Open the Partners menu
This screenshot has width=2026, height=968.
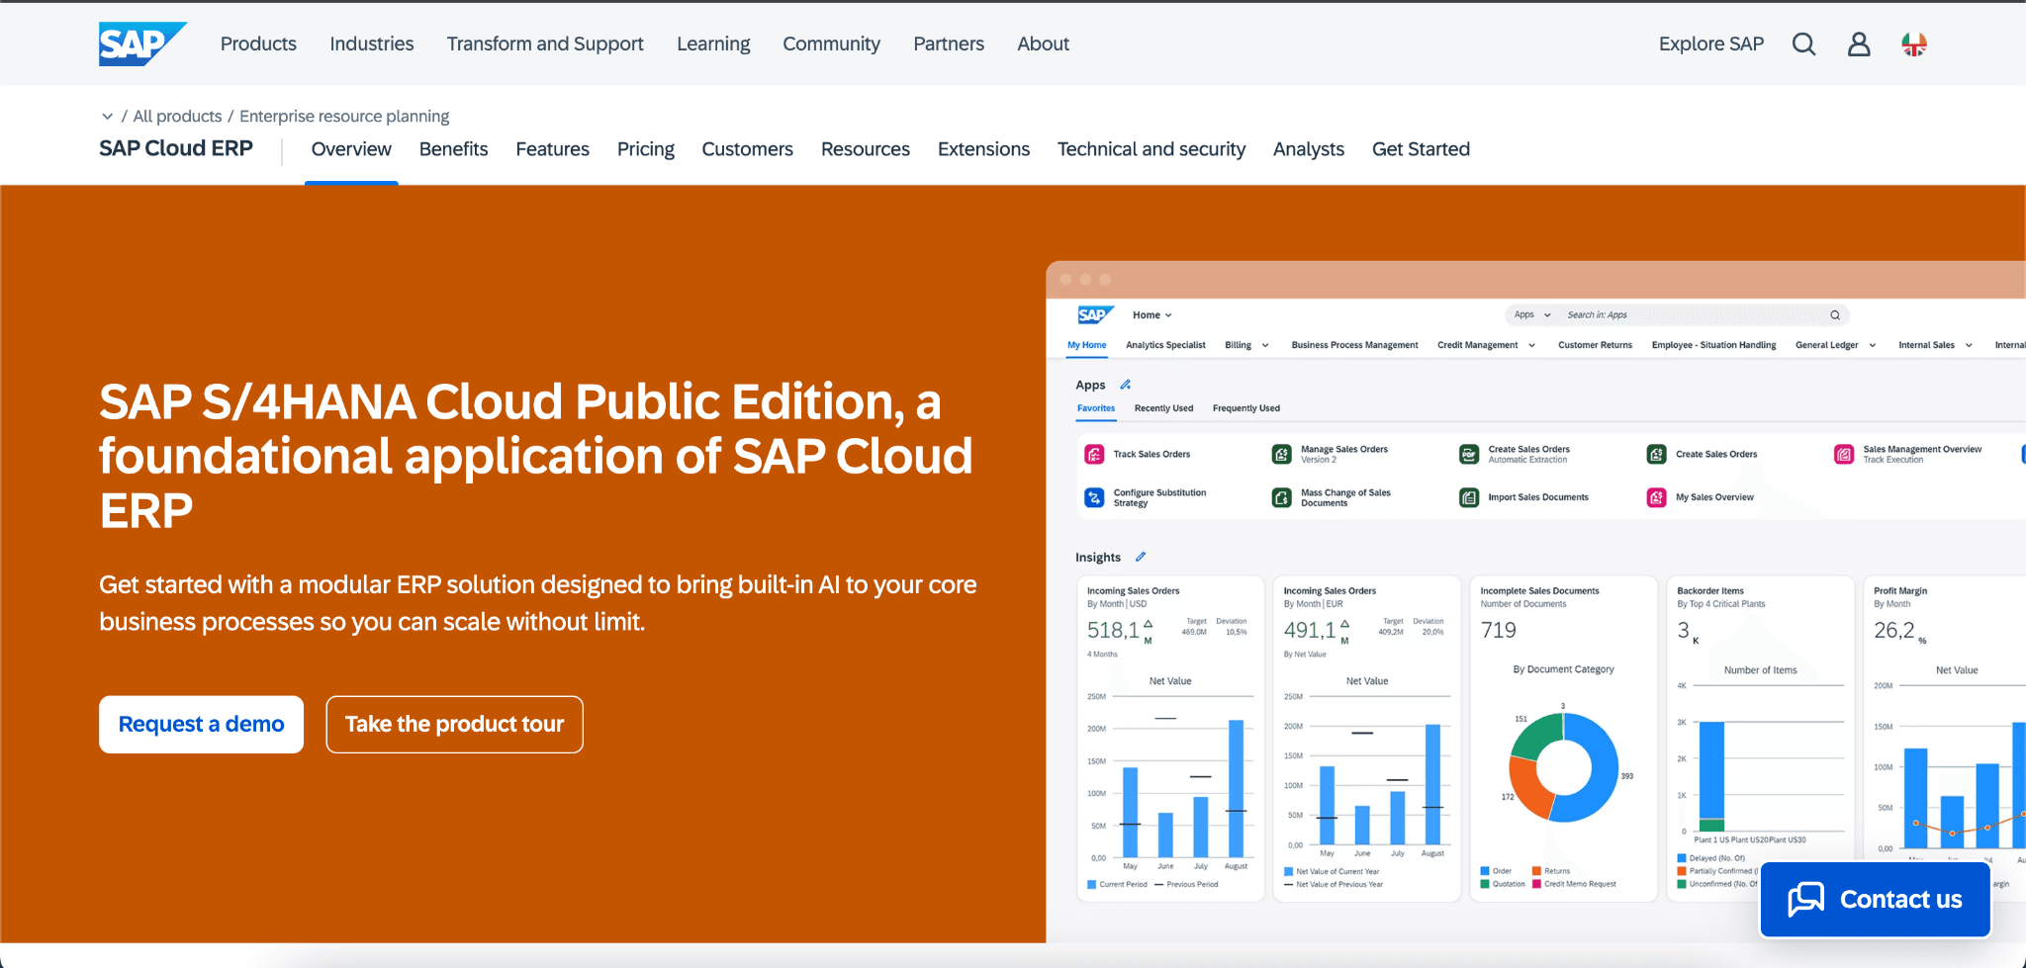[949, 44]
